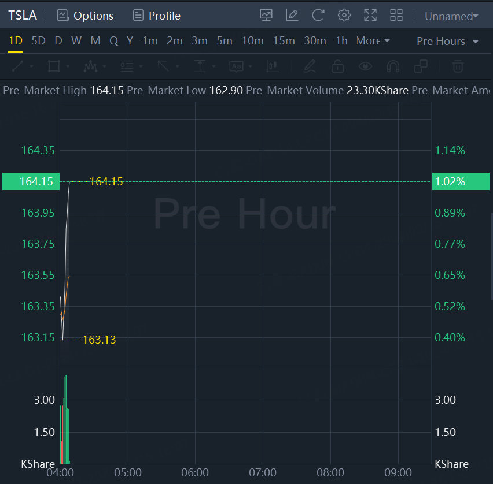Viewport: 493px width, 484px height.
Task: Select the arrow drawing tool
Action: coord(163,66)
